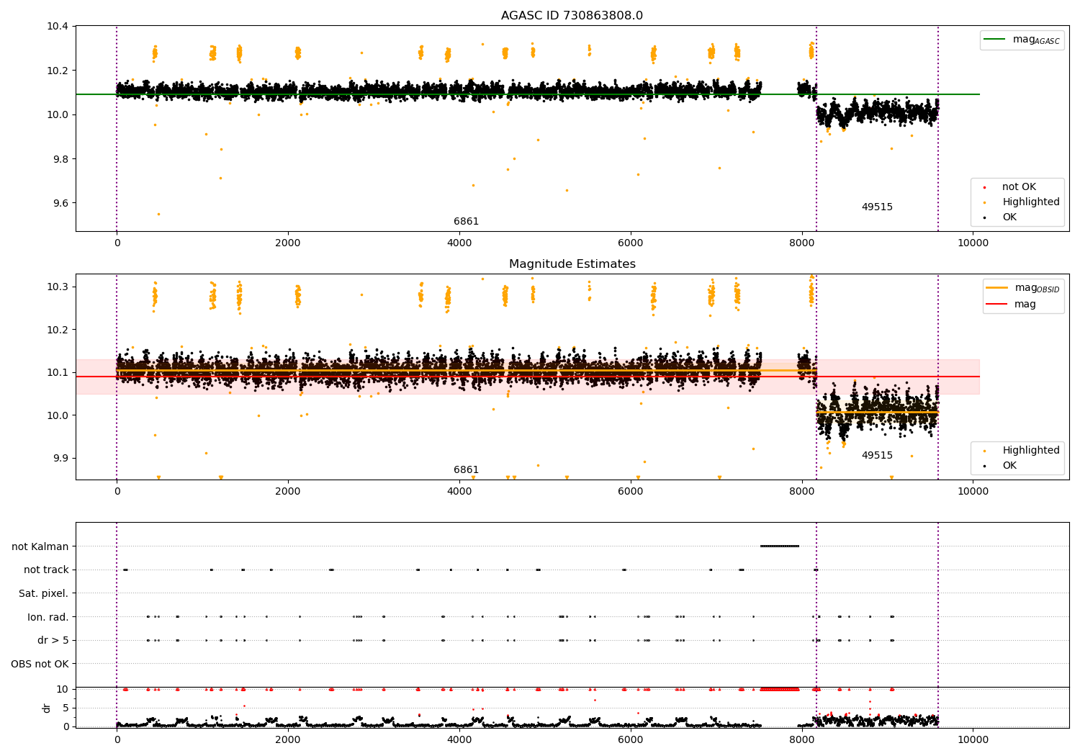Screen dimensions: 1080x756
Task: Click the 4000 x-axis tick in top plot
Action: click(x=459, y=243)
